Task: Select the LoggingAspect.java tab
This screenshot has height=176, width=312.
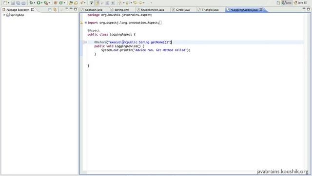Action: (x=244, y=10)
